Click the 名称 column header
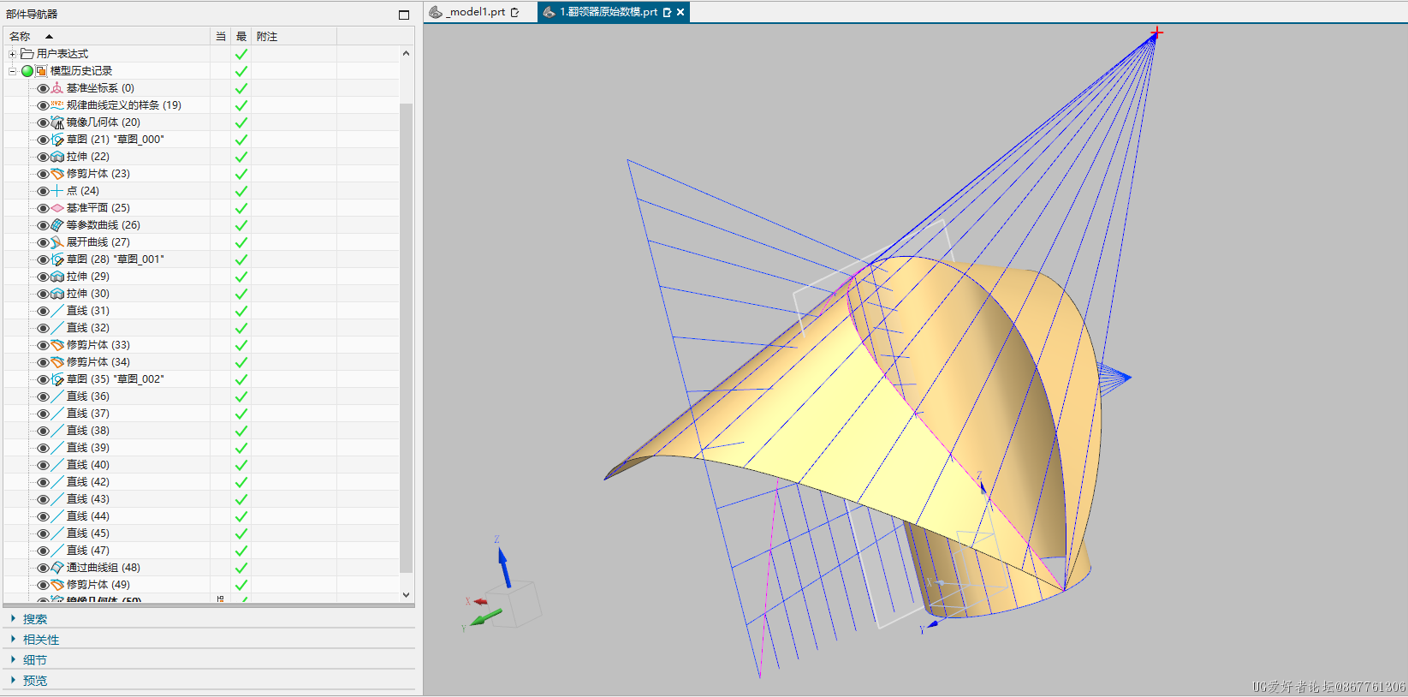The height and width of the screenshot is (697, 1408). coord(107,36)
